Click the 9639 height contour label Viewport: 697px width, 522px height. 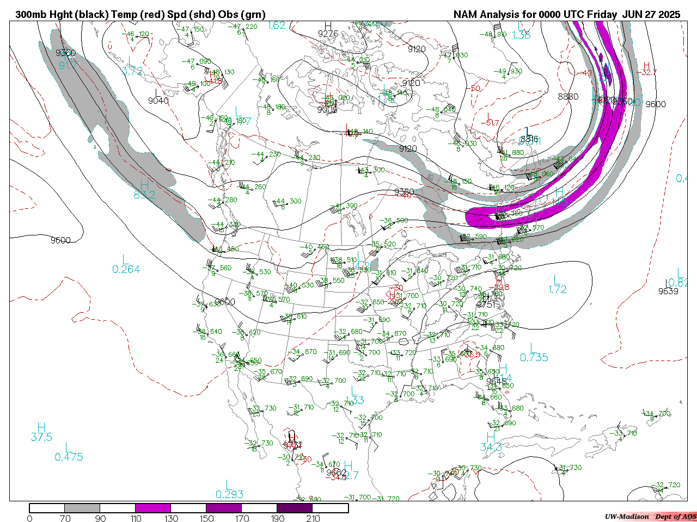tap(668, 291)
